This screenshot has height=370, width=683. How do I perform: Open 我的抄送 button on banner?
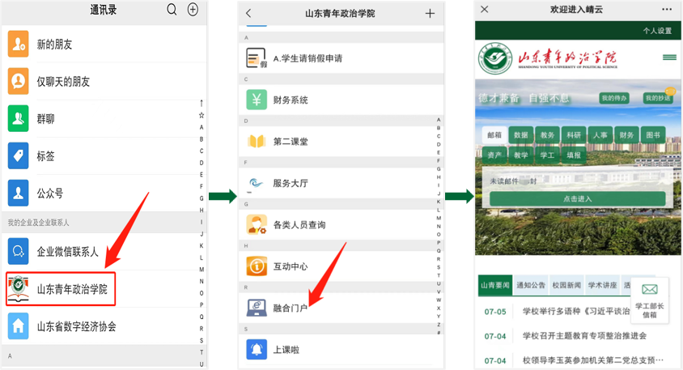tap(658, 98)
